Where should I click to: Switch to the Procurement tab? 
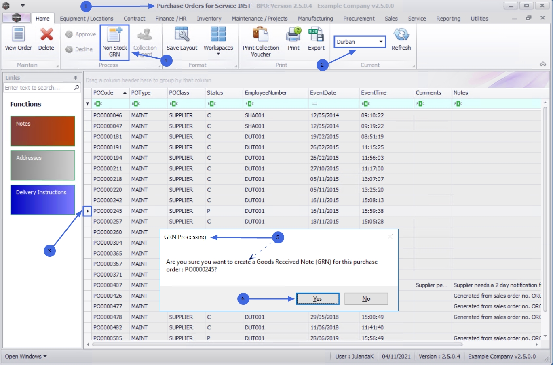tap(359, 19)
